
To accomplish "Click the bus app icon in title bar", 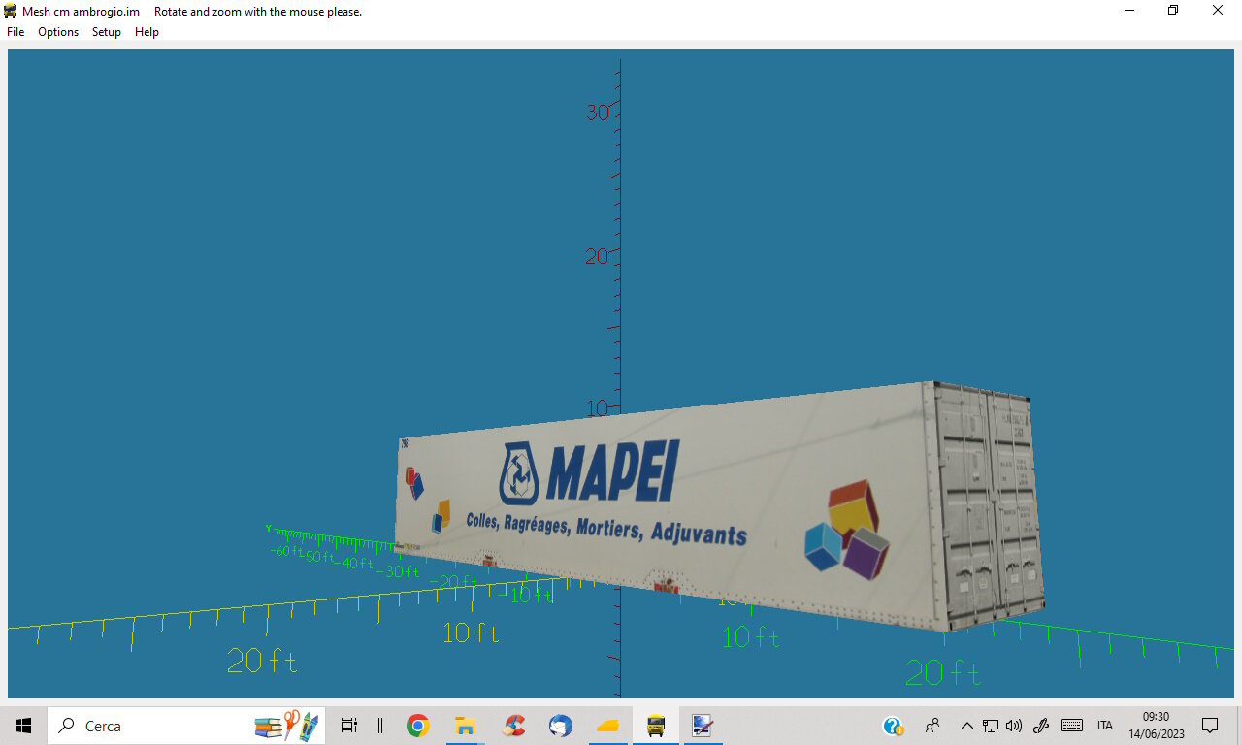I will [11, 11].
